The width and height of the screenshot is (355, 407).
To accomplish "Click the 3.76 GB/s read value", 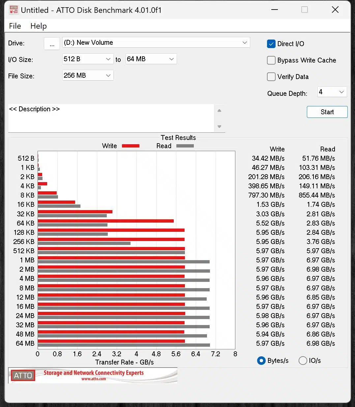I will (321, 242).
